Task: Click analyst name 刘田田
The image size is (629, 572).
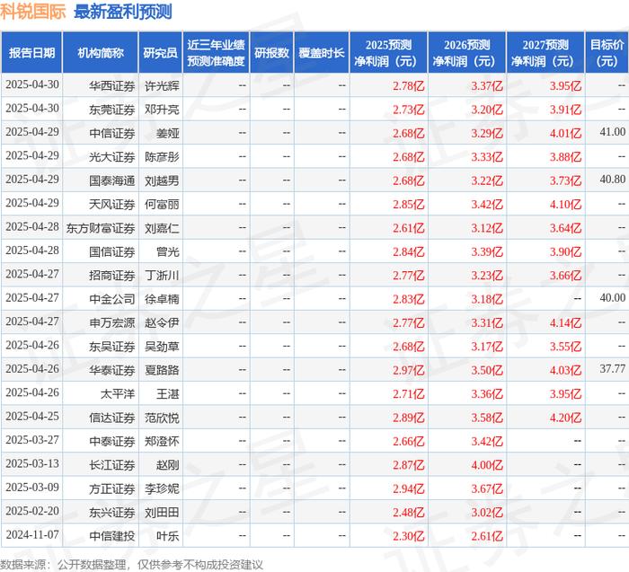Action: pyautogui.click(x=162, y=512)
